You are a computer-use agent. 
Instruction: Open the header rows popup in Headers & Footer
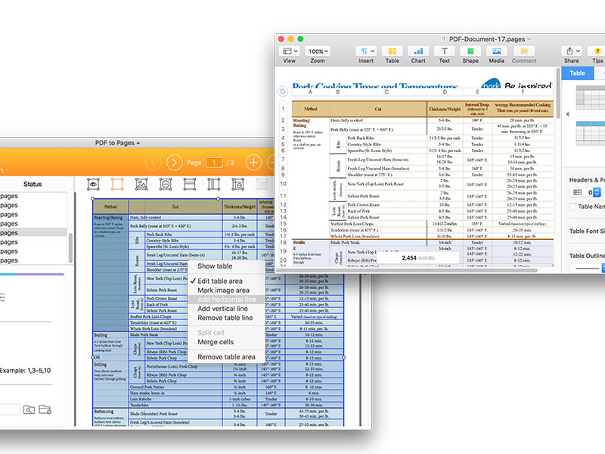[582, 192]
